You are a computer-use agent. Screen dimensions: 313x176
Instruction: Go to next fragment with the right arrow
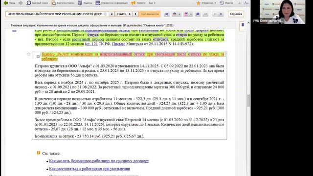pyautogui.click(x=221, y=14)
